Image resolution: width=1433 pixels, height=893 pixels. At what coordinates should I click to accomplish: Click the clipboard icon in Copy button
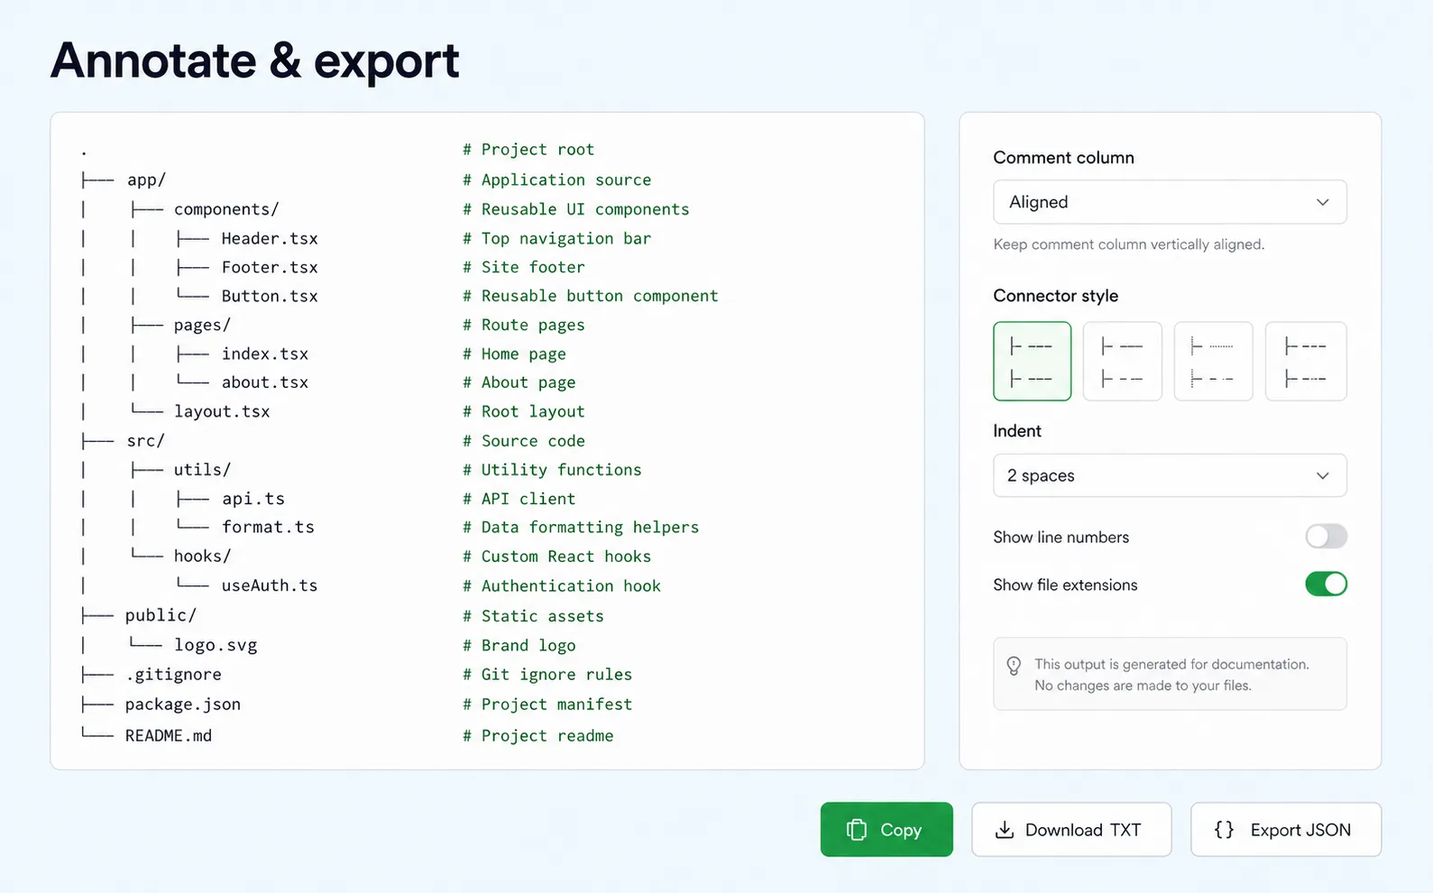[857, 829]
